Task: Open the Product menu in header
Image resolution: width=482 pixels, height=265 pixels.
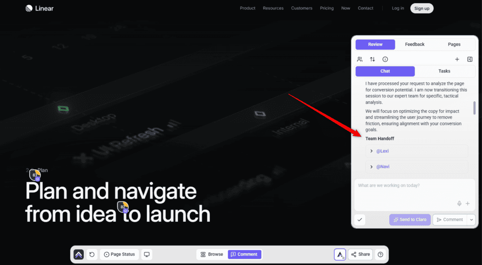Action: click(x=248, y=8)
